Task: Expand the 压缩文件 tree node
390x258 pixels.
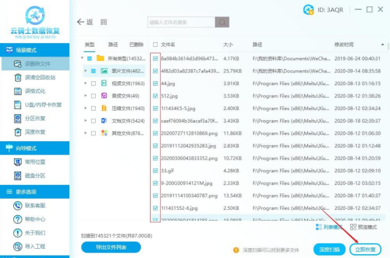Action: (86, 108)
